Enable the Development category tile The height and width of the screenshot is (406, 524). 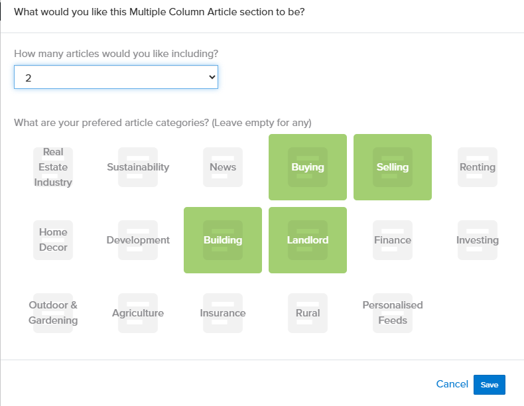point(138,240)
